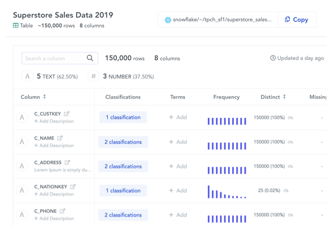Add a description for C_NAME
The image size is (331, 226).
pos(54,146)
